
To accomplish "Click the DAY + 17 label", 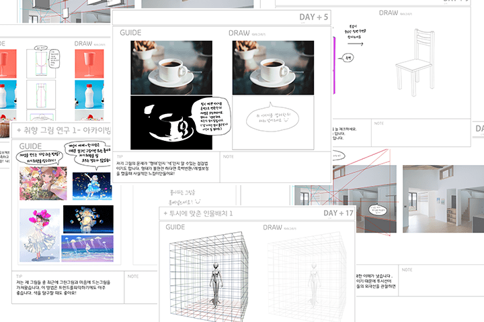I will [338, 213].
